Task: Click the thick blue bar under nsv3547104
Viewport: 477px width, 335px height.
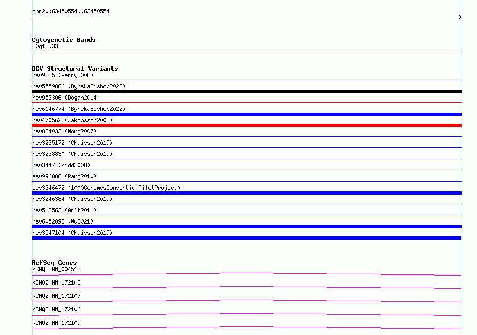Action: [x=247, y=238]
